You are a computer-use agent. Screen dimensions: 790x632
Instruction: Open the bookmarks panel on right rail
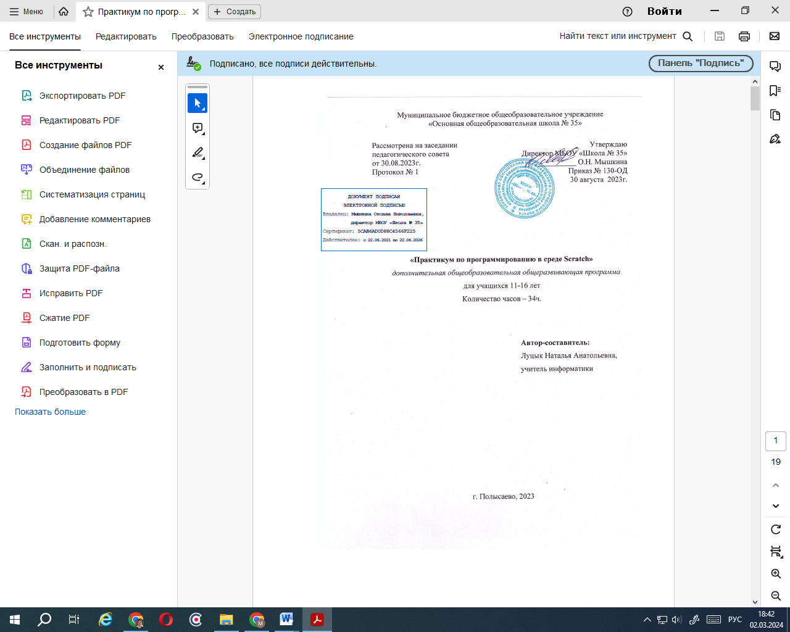click(775, 91)
